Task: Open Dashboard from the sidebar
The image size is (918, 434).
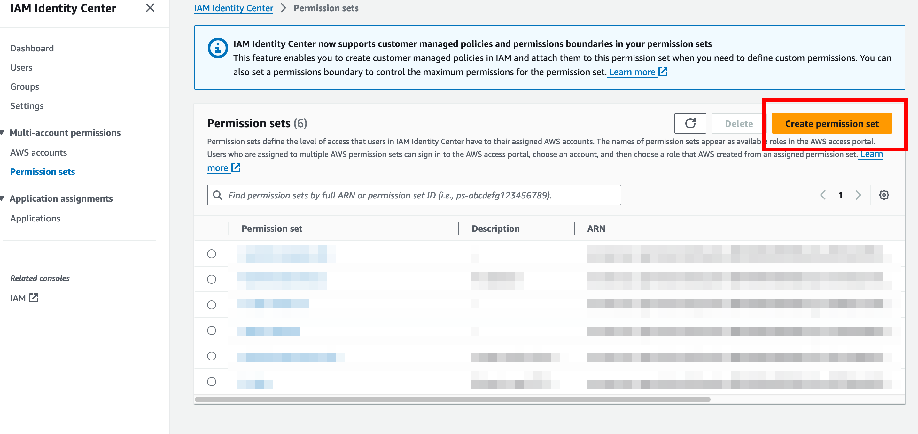Action: (32, 48)
